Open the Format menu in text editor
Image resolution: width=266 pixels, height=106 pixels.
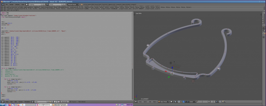(x=20, y=102)
